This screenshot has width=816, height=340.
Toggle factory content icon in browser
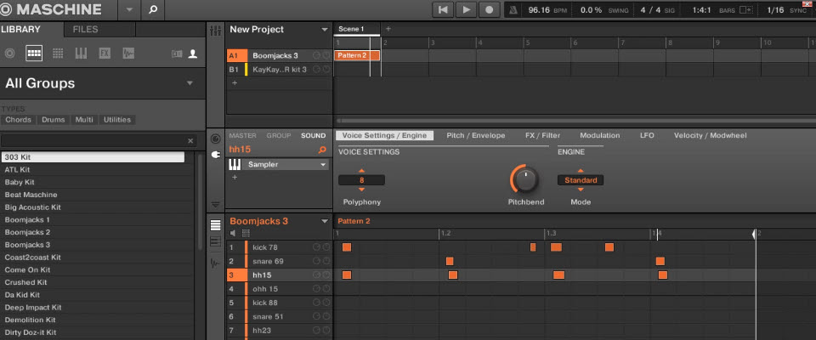[x=177, y=54]
